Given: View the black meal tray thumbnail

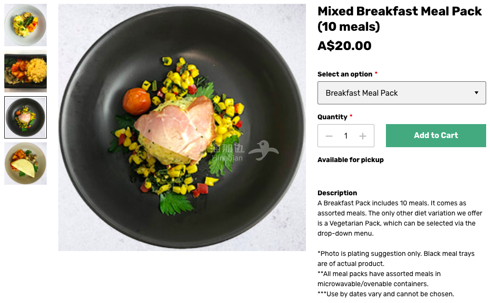Looking at the screenshot, I should tap(26, 71).
